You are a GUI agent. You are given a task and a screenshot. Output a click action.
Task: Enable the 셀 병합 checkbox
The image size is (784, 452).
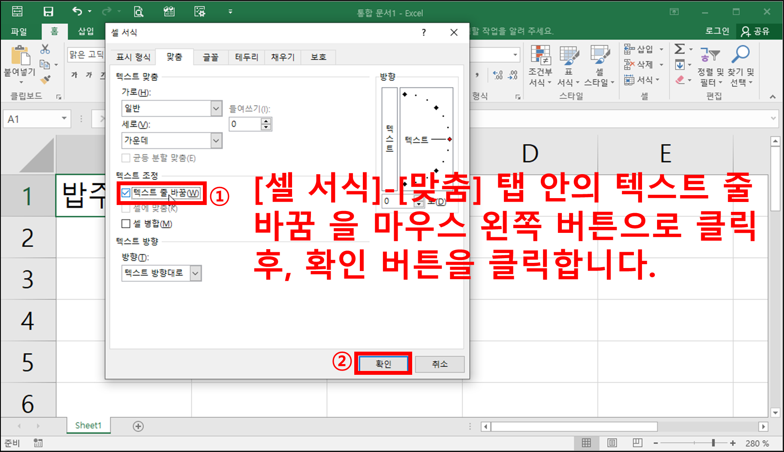(125, 223)
